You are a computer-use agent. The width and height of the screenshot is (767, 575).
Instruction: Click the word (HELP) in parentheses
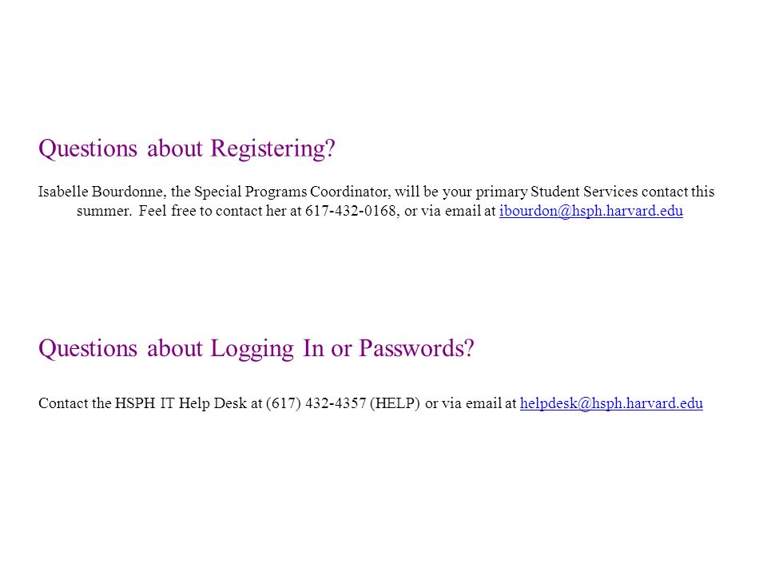click(395, 402)
